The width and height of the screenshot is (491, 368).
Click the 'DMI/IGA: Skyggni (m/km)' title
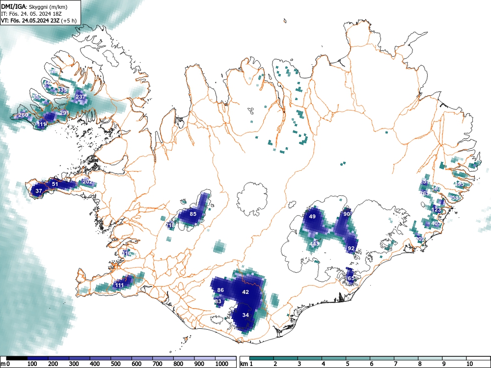tap(34, 6)
